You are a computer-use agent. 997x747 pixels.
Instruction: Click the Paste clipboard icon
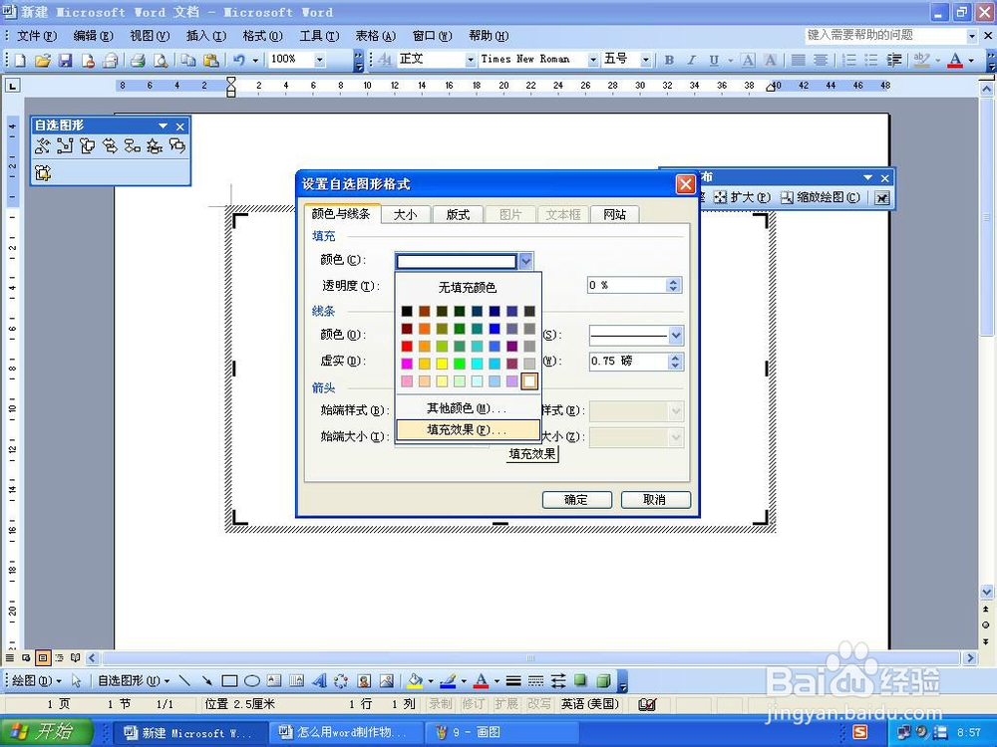(x=210, y=61)
